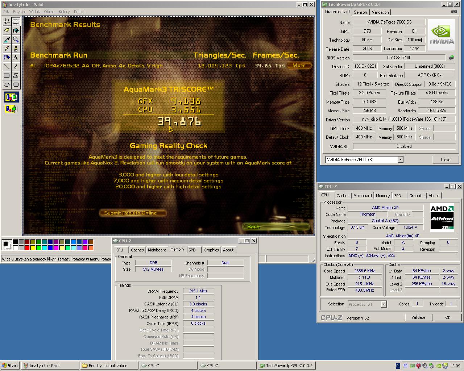The image size is (464, 371).
Task: Switch to Benchy i co potrzebne taskbar item
Action: coord(109,366)
